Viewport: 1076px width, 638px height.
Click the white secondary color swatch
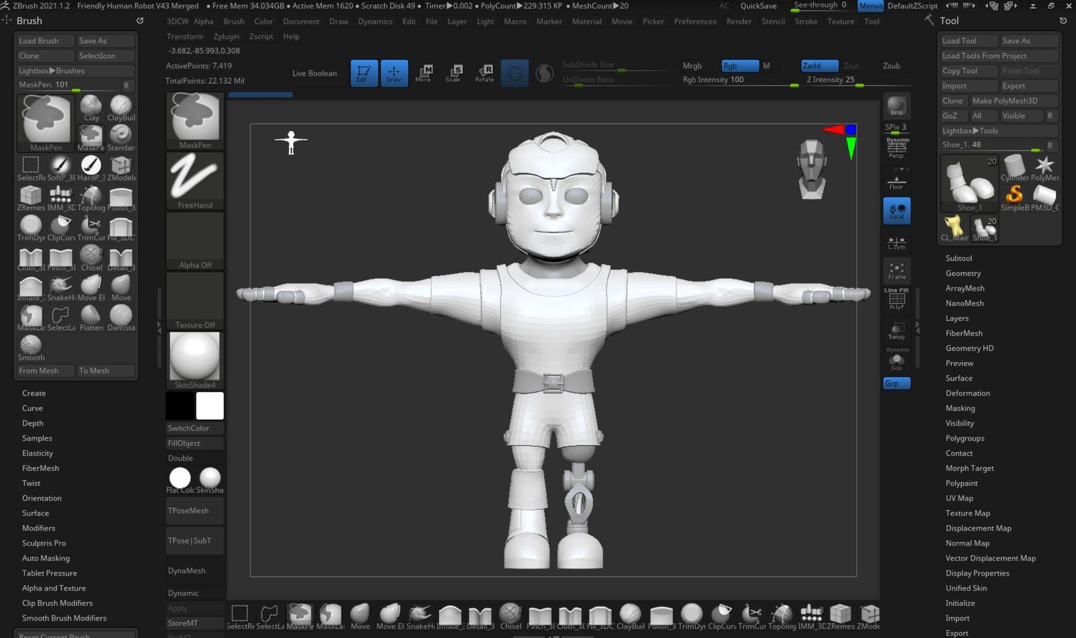pyautogui.click(x=210, y=406)
